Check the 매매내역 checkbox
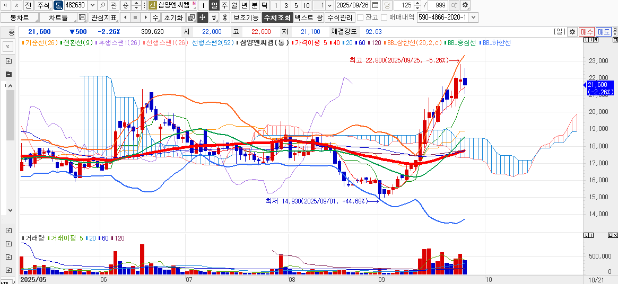The width and height of the screenshot is (618, 284). [385, 17]
